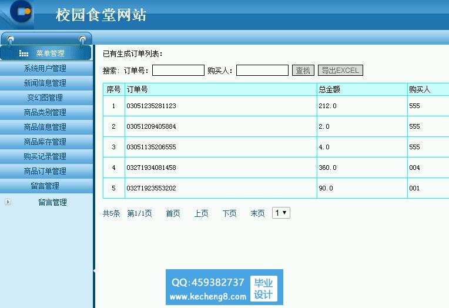Click the small arrow icon beside 留言管理
Image resolution: width=449 pixels, height=308 pixels.
[x=8, y=202]
